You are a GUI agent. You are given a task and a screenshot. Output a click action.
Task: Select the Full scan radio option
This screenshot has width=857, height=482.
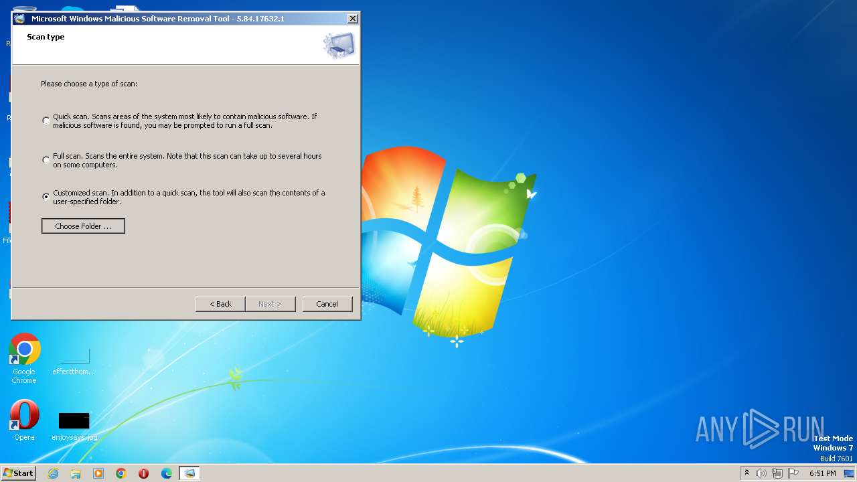click(x=46, y=160)
